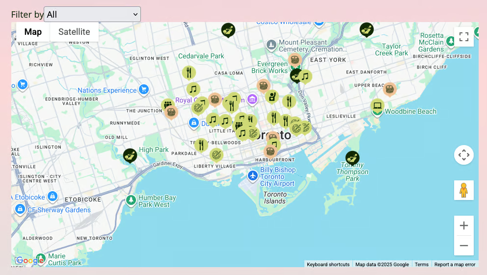Zoom out using the minus button
Screen dimensions: 487x275
click(463, 246)
